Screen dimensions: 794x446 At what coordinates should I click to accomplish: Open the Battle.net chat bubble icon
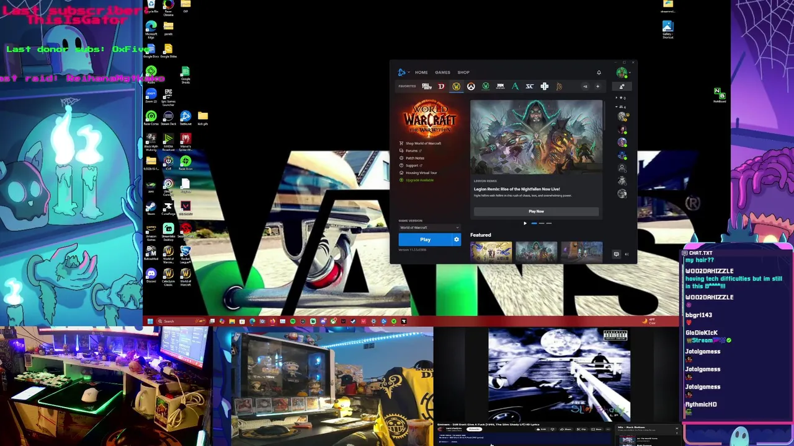pyautogui.click(x=616, y=254)
